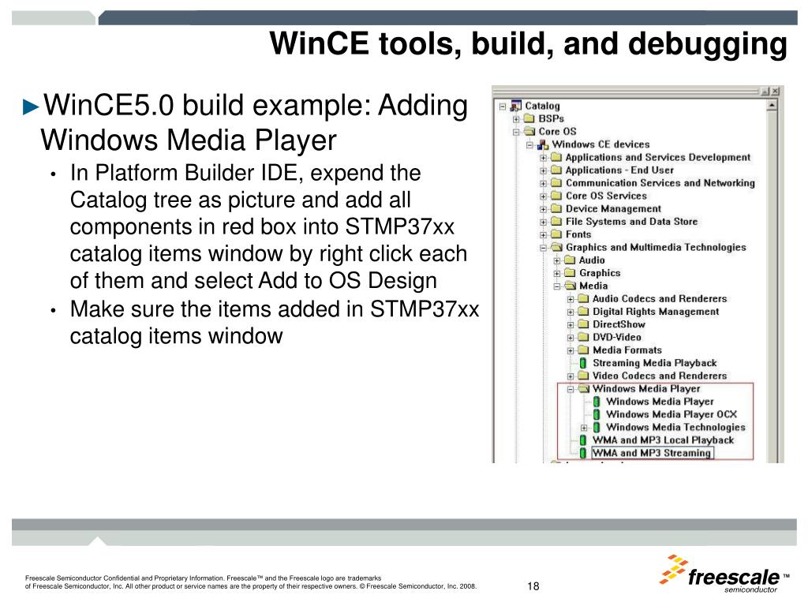Expand the Audio node
Screen dimensions: 808x606
[556, 260]
